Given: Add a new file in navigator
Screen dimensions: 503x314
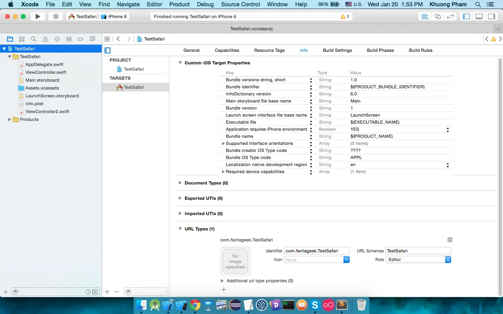Looking at the screenshot, I should pos(6,292).
